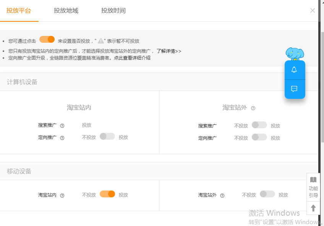Viewport: 324px width, 226px height.
Task: Click the back-to-top arrow icon
Action: pos(313,208)
